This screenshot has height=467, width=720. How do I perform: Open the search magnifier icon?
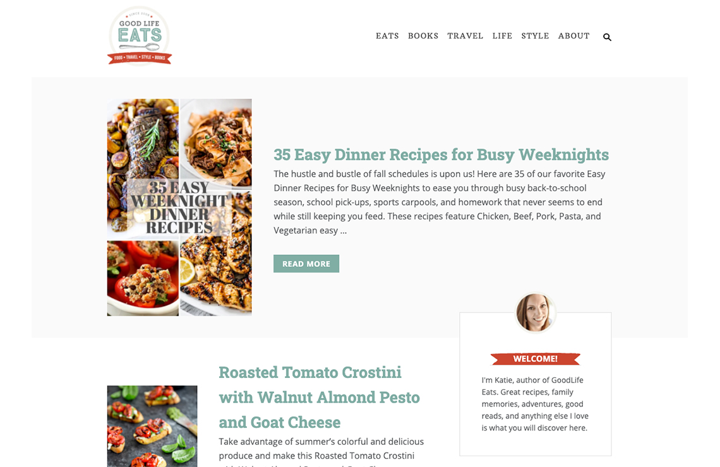[607, 37]
